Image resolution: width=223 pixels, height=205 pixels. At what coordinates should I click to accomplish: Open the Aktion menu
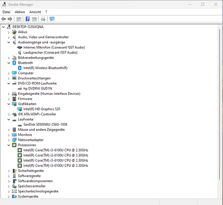tap(20, 12)
